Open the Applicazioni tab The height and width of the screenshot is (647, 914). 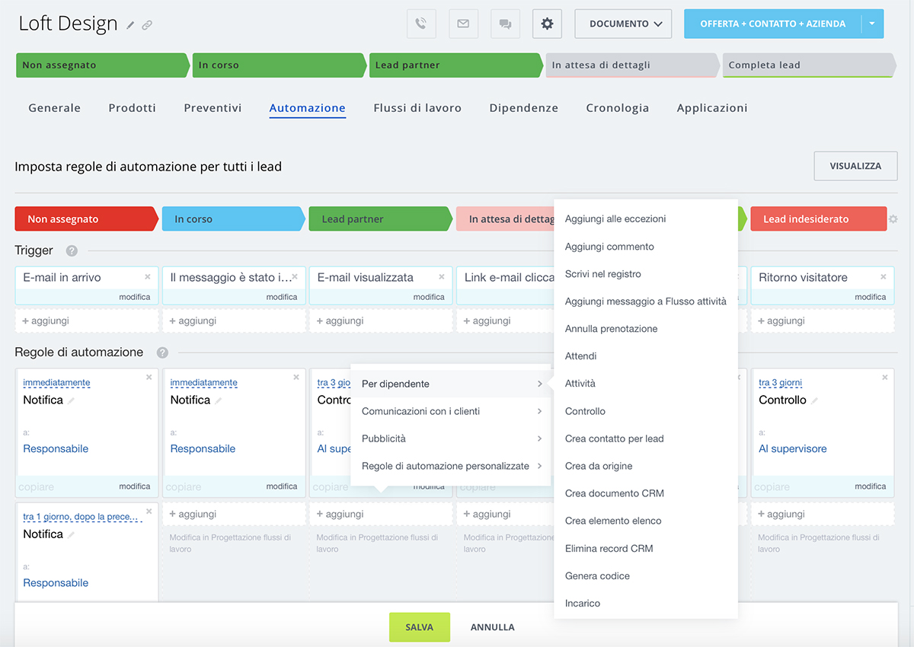click(x=712, y=108)
